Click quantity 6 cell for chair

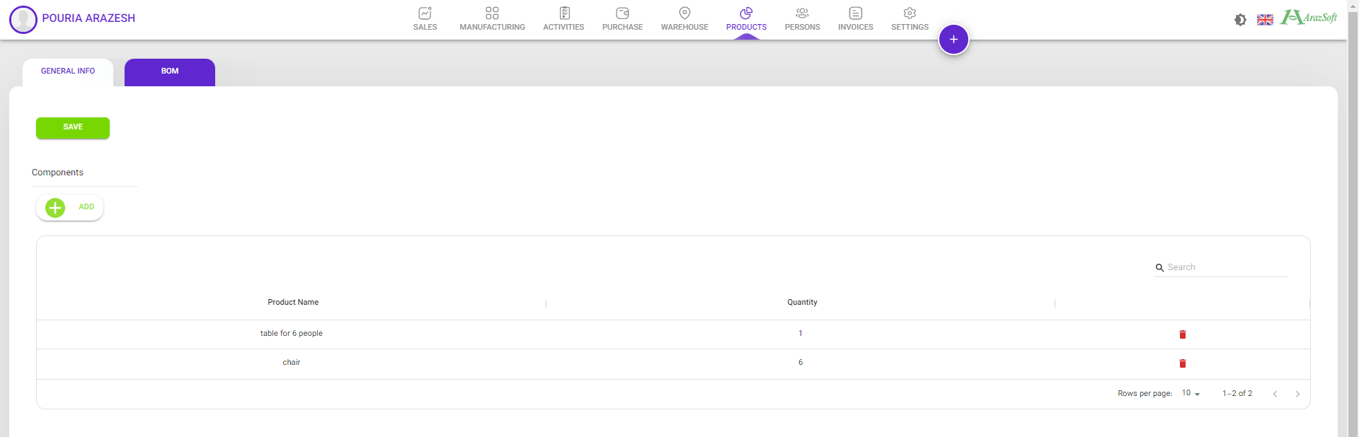coord(801,363)
